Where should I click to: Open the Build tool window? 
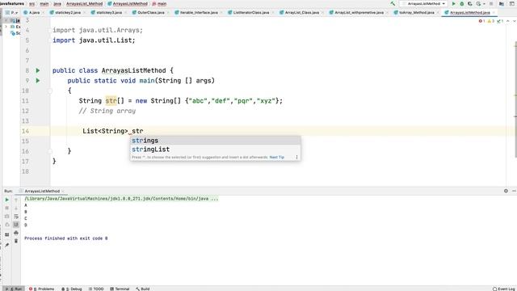coord(143,289)
